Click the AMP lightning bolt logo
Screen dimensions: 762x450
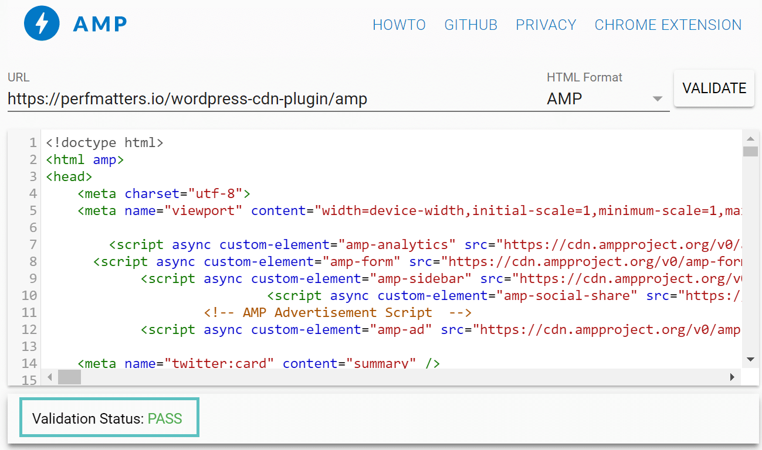coord(41,23)
